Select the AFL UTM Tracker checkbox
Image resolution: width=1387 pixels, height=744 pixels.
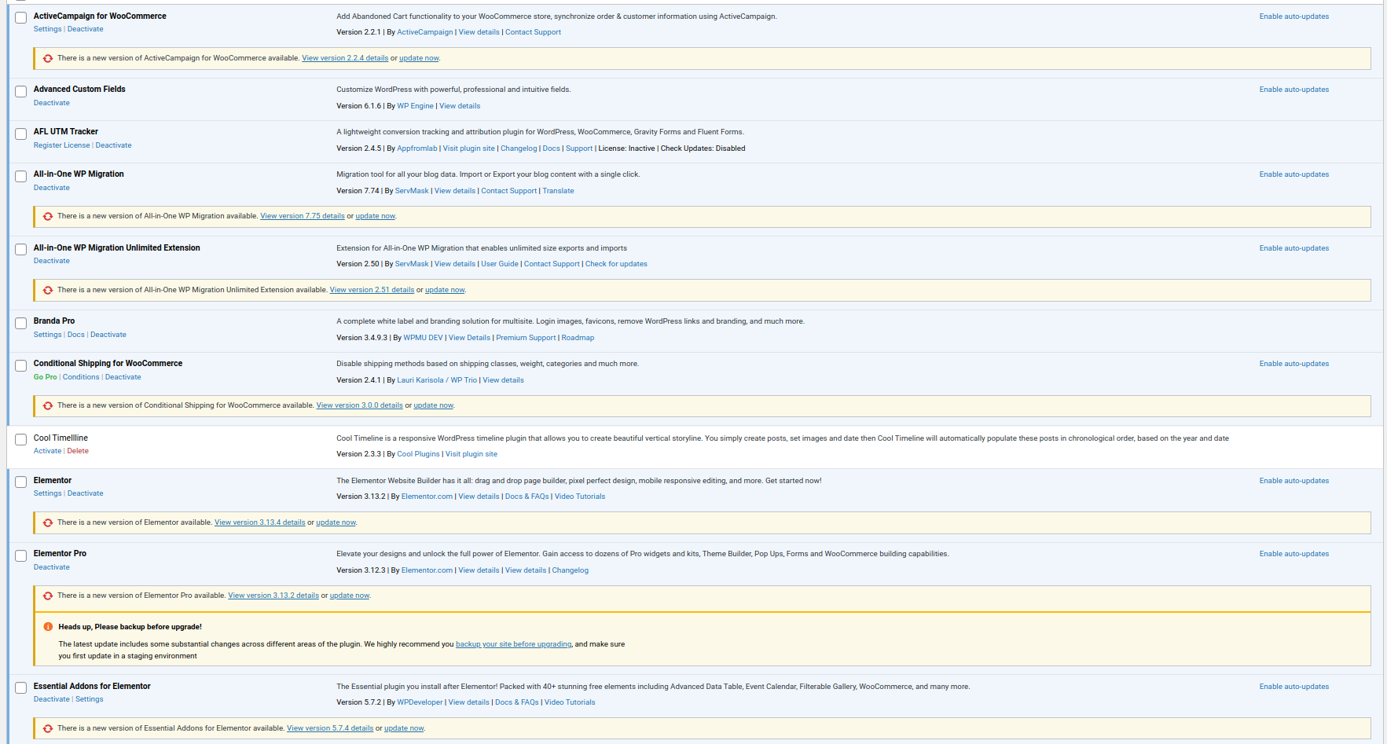pos(21,134)
